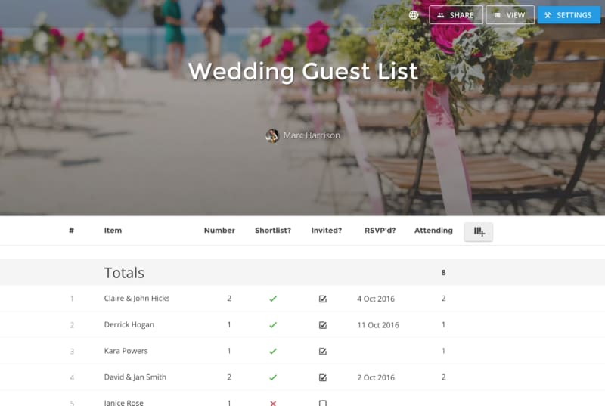Click Attending value for Derrick Hogan
Screen dimensions: 605x406
click(443, 324)
